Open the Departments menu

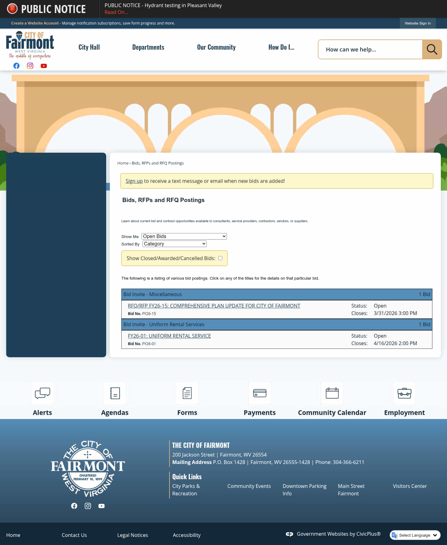click(148, 47)
